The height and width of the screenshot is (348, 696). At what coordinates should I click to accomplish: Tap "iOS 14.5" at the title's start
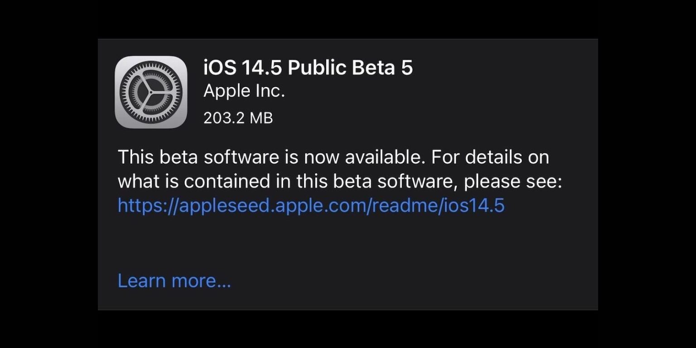pyautogui.click(x=242, y=68)
